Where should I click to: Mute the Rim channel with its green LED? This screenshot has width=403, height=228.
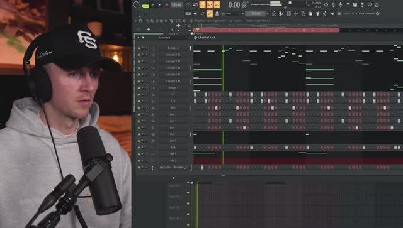pyautogui.click(x=139, y=108)
